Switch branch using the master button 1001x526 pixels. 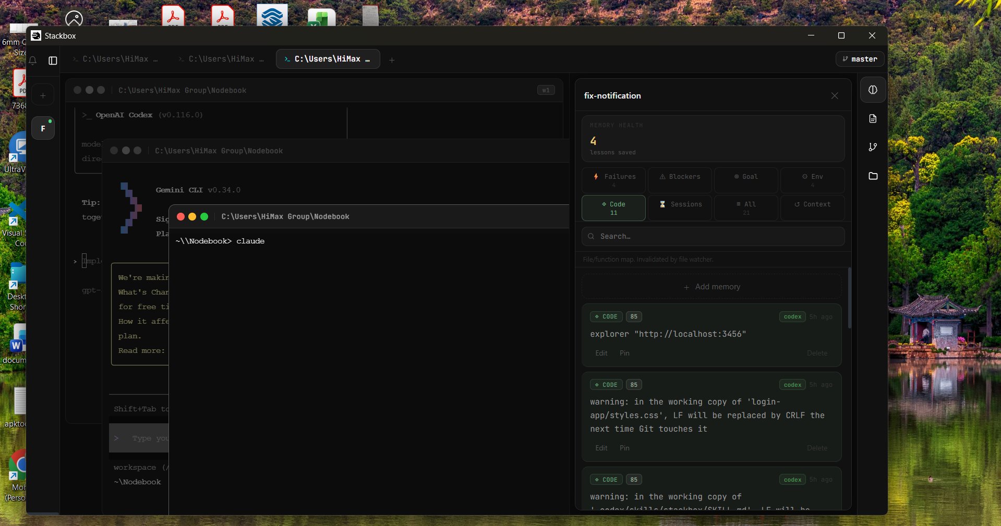[860, 59]
